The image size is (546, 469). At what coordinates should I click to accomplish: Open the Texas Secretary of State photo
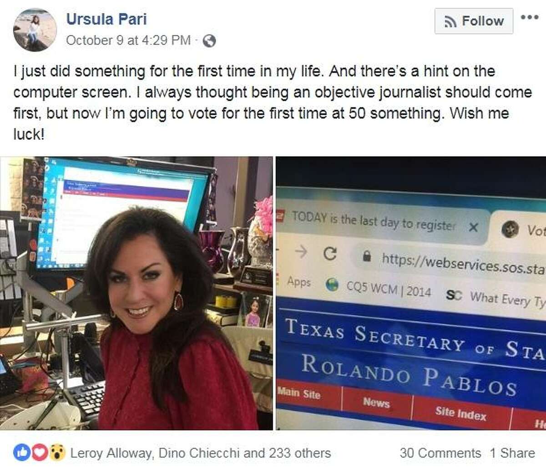[411, 293]
